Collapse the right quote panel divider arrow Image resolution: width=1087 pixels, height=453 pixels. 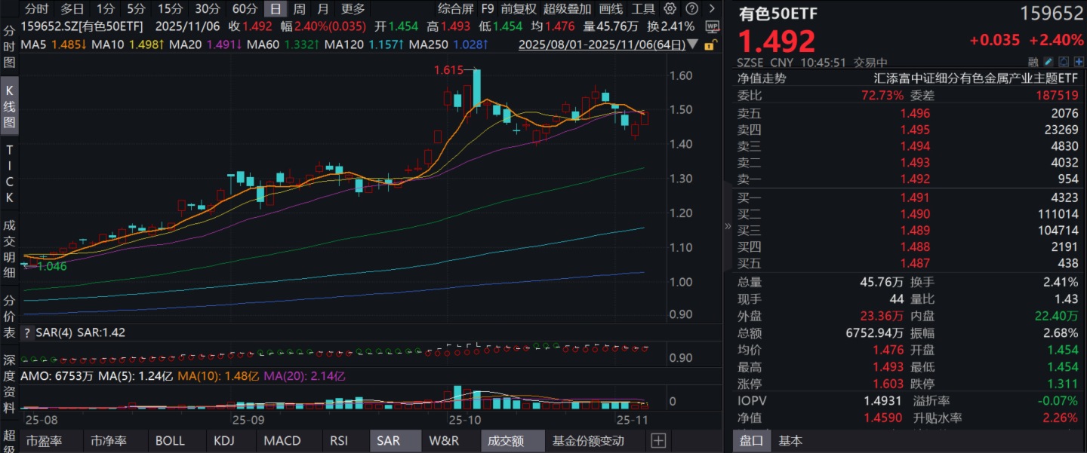click(728, 226)
